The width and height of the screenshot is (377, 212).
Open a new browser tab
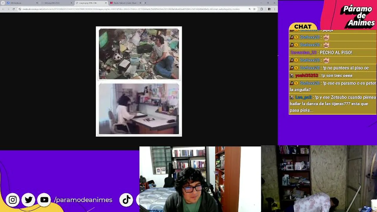point(145,3)
